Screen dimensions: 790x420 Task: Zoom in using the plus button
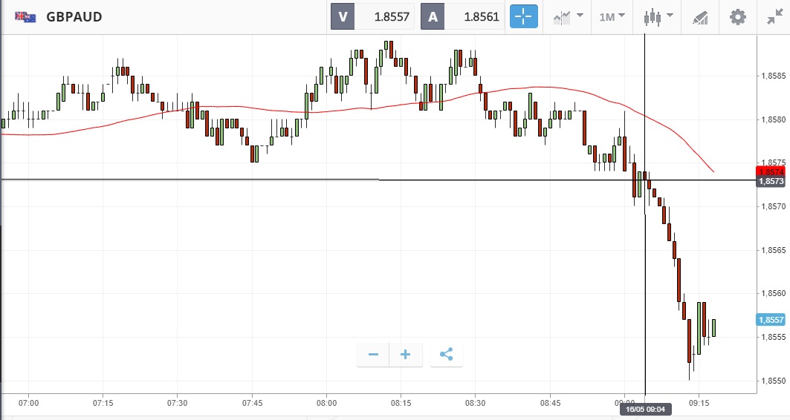pyautogui.click(x=406, y=354)
